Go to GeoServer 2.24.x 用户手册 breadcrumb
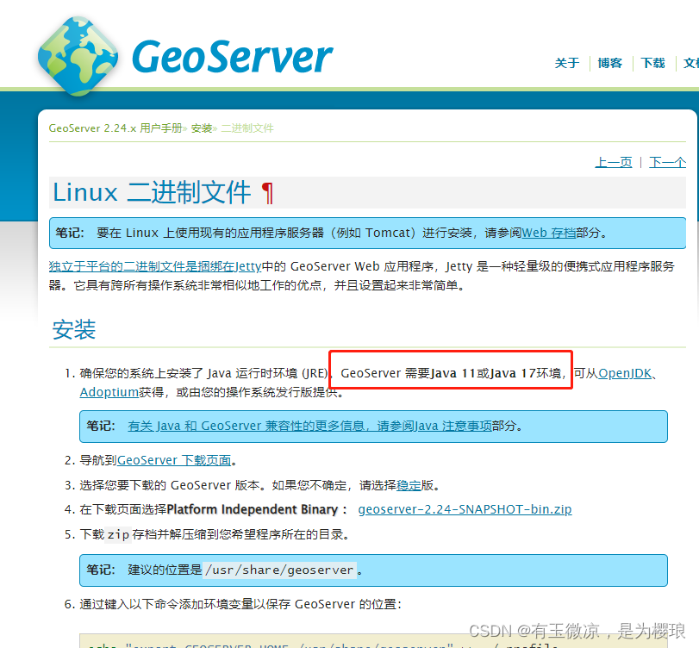 115,128
